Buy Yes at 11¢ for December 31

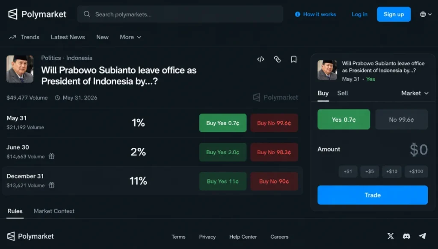[x=222, y=181]
